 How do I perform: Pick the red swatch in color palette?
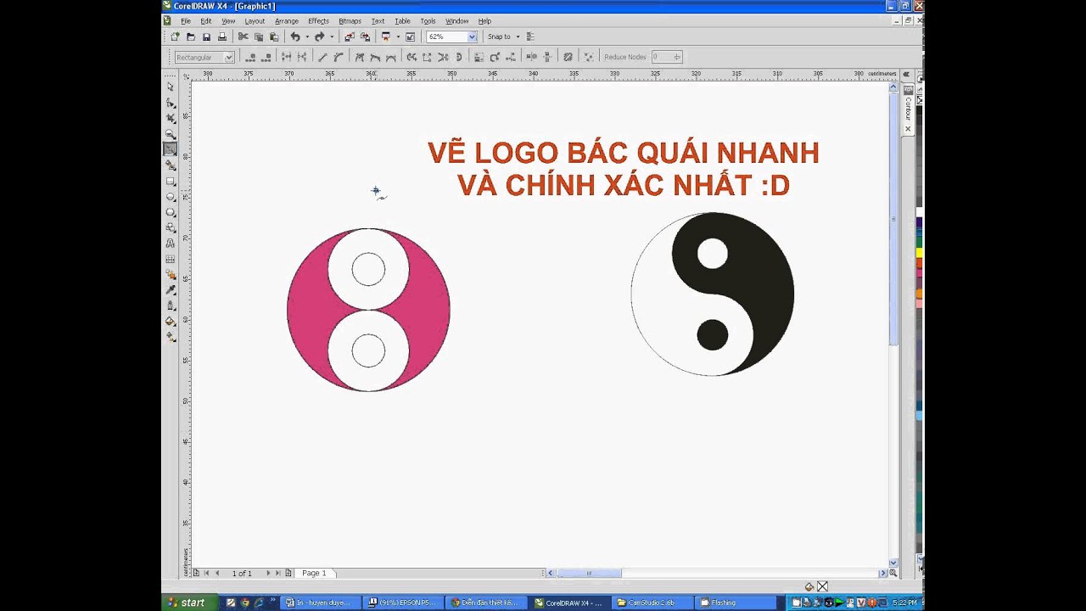[x=920, y=263]
